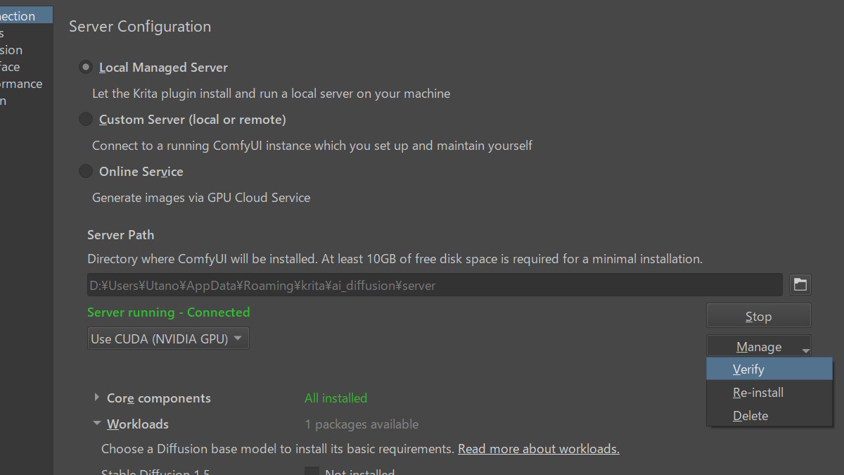844x475 pixels.
Task: Select the Online Service radio button
Action: pos(86,172)
